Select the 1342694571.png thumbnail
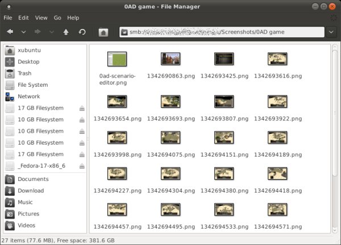Viewport: 341px width, 245px height. 277,210
